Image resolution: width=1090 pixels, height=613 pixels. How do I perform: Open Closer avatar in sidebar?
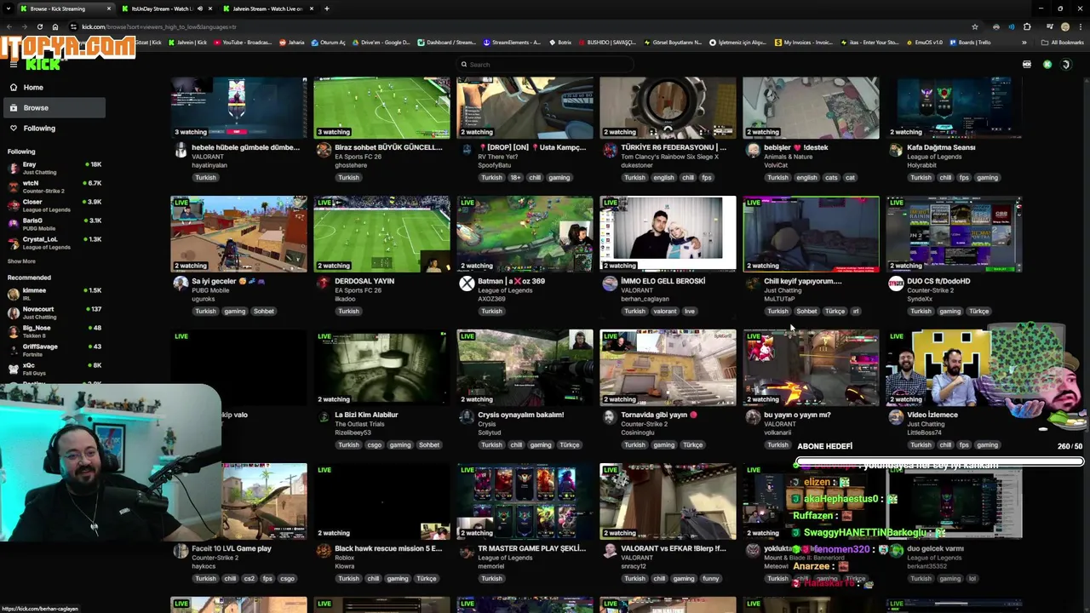[x=13, y=205]
